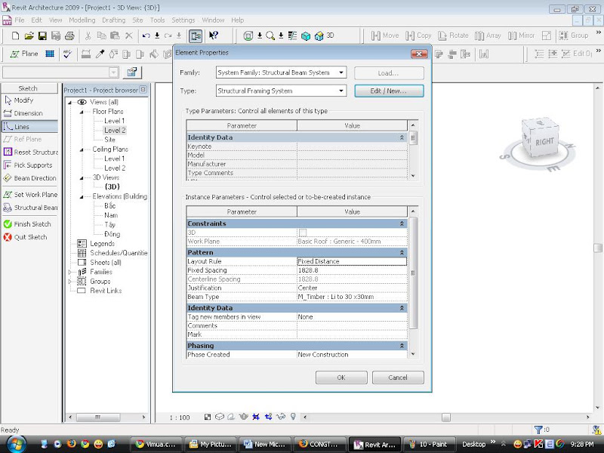Open a file using the folder icon
Image resolution: width=604 pixels, height=453 pixels.
[29, 35]
